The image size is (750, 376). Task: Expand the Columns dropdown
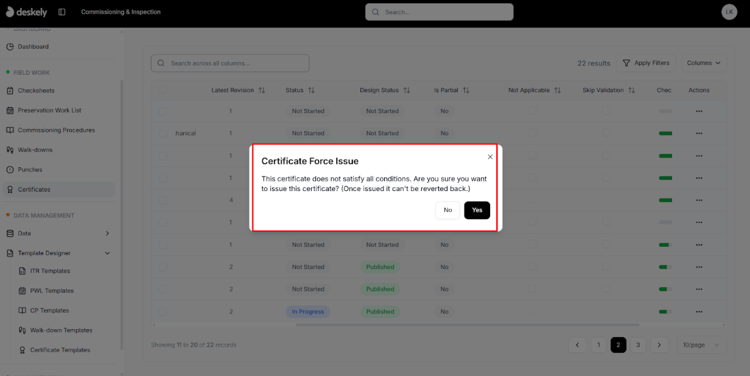point(704,63)
